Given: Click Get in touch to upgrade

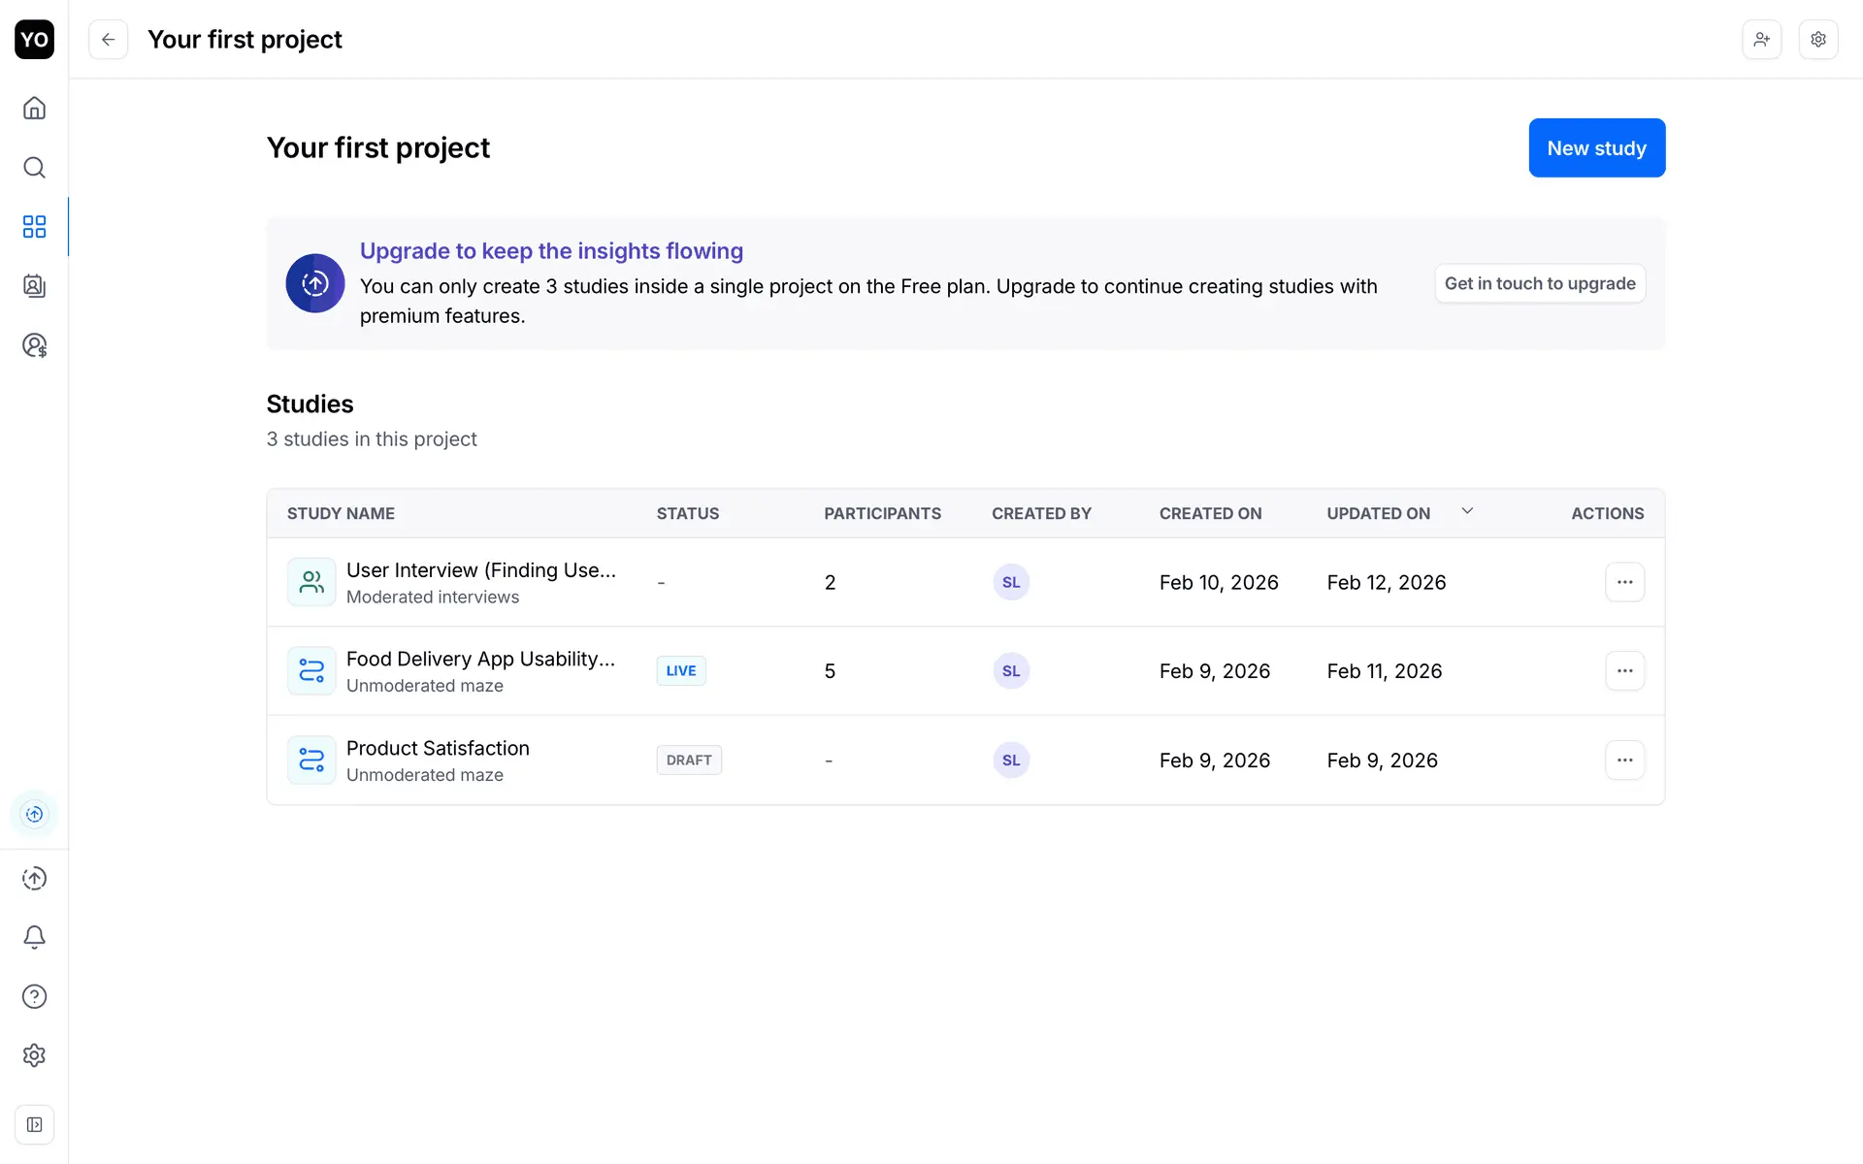Looking at the screenshot, I should 1540,283.
